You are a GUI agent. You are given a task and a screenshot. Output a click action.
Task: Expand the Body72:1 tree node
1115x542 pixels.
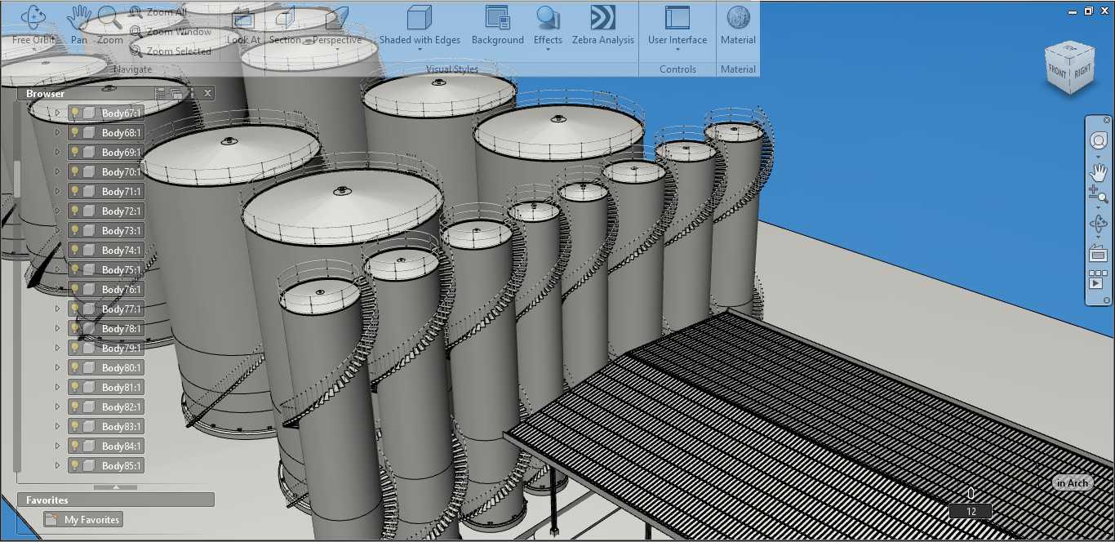[x=57, y=211]
